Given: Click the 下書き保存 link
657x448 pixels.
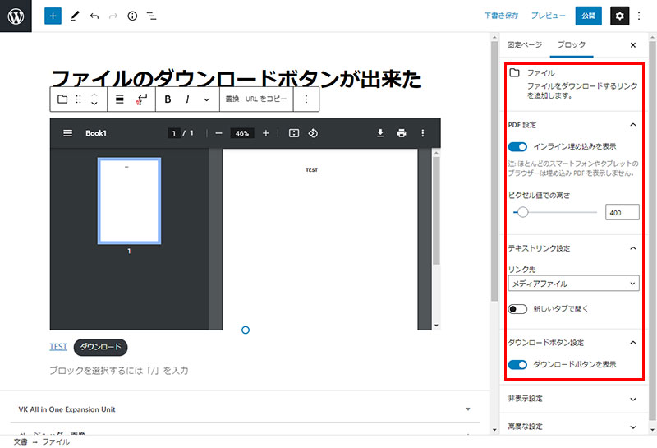Looking at the screenshot, I should [x=501, y=16].
